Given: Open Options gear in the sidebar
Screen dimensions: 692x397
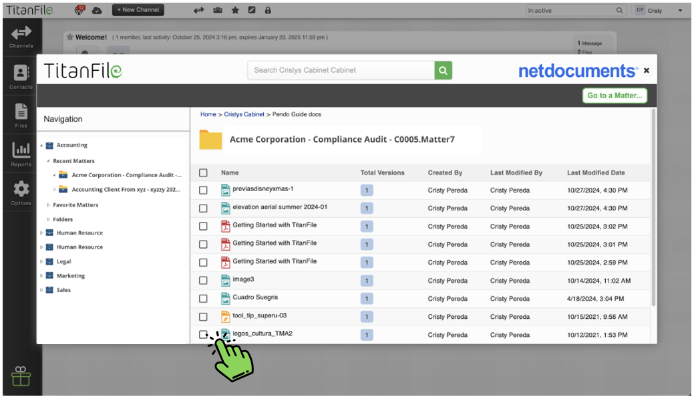Looking at the screenshot, I should [x=21, y=193].
